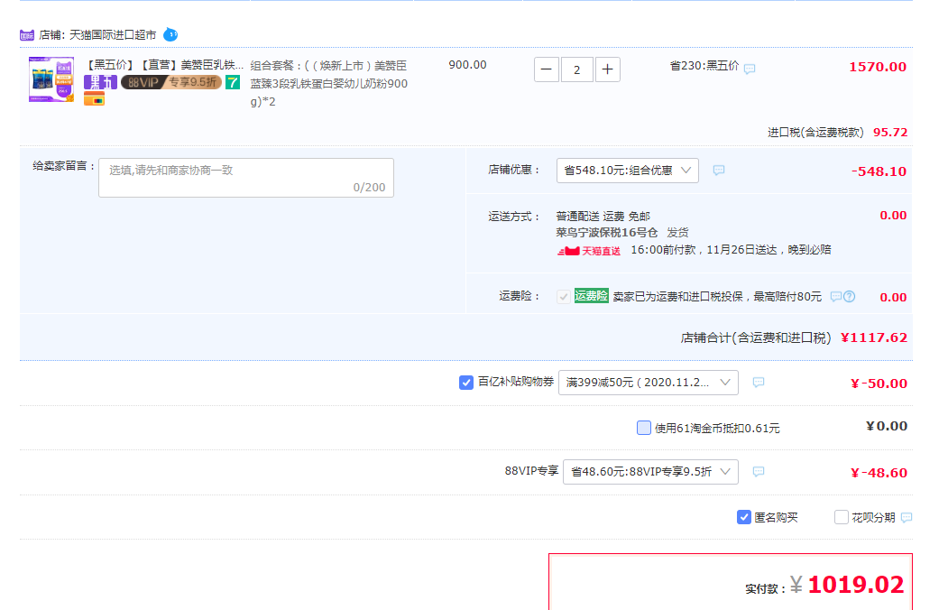Image resolution: width=948 pixels, height=610 pixels.
Task: Click comment icon beside shipping insurance text
Action: [x=836, y=296]
